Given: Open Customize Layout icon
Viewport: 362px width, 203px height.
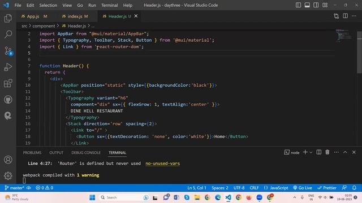Looking at the screenshot, I should click(x=325, y=5).
